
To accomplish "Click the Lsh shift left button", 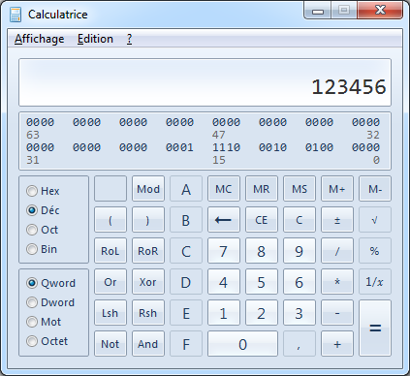I will tap(110, 313).
